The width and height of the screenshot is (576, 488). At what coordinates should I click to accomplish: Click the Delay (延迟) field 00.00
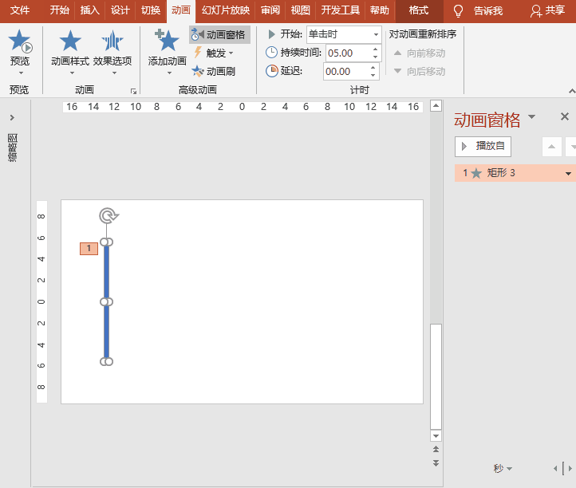pos(345,72)
